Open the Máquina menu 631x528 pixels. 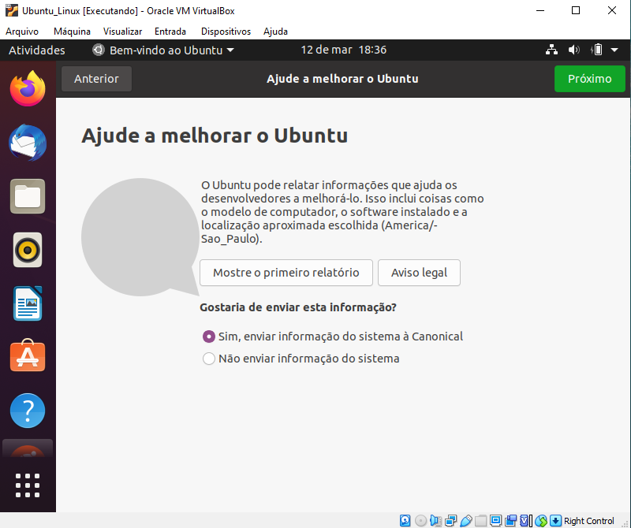pos(72,32)
